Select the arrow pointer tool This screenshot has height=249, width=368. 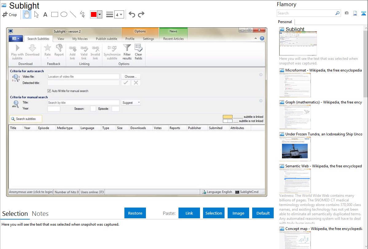click(x=36, y=14)
